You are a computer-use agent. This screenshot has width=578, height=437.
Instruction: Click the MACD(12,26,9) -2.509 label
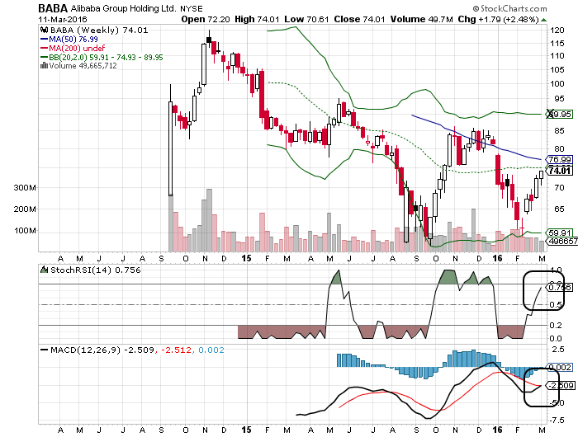[102, 350]
